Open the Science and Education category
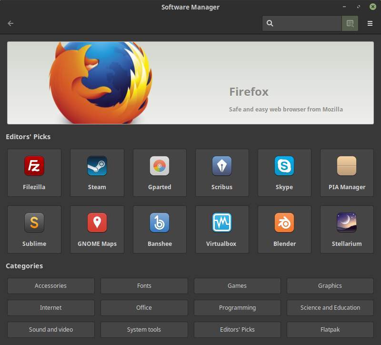The image size is (381, 345). pos(330,307)
